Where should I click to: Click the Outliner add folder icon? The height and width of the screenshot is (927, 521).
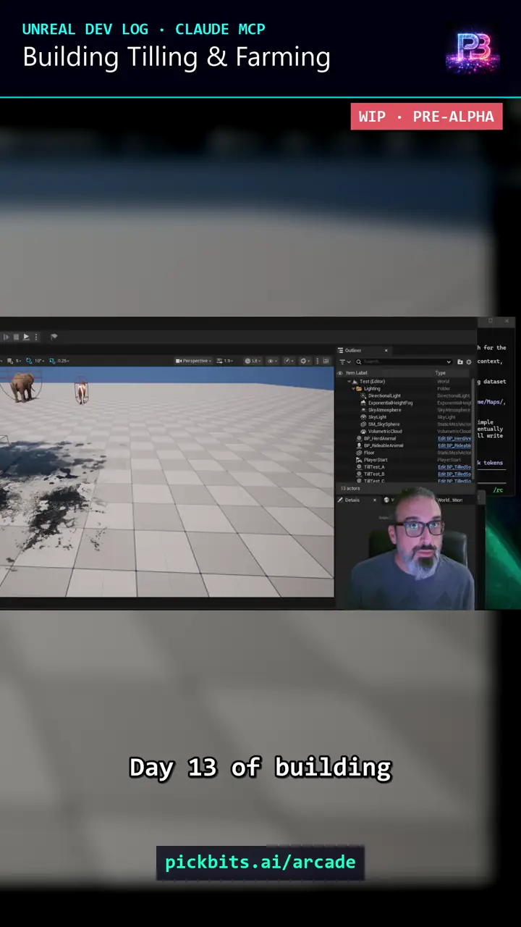(460, 361)
